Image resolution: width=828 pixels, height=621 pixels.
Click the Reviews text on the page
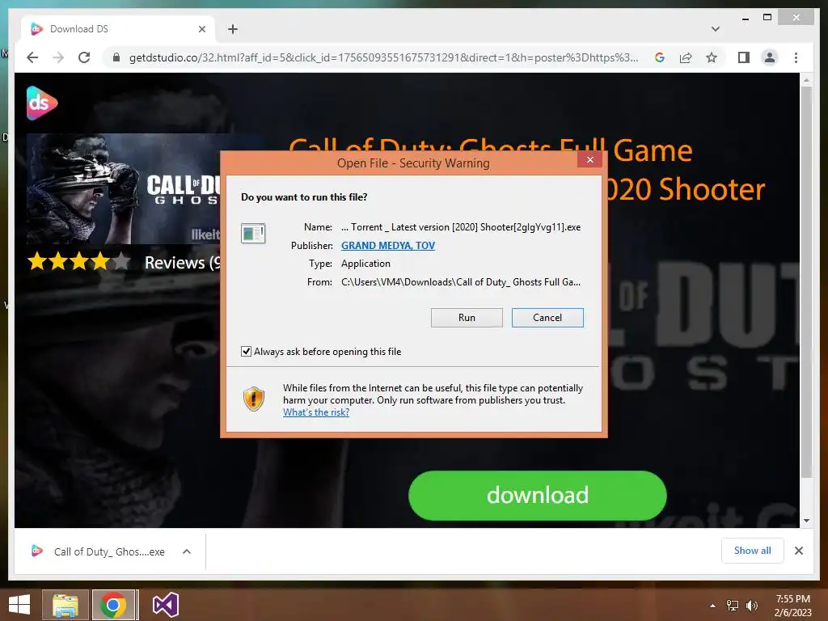pos(182,263)
